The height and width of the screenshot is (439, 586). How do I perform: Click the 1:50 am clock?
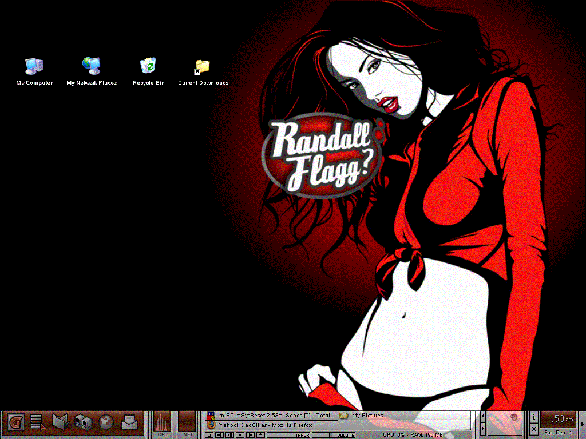[x=560, y=419]
